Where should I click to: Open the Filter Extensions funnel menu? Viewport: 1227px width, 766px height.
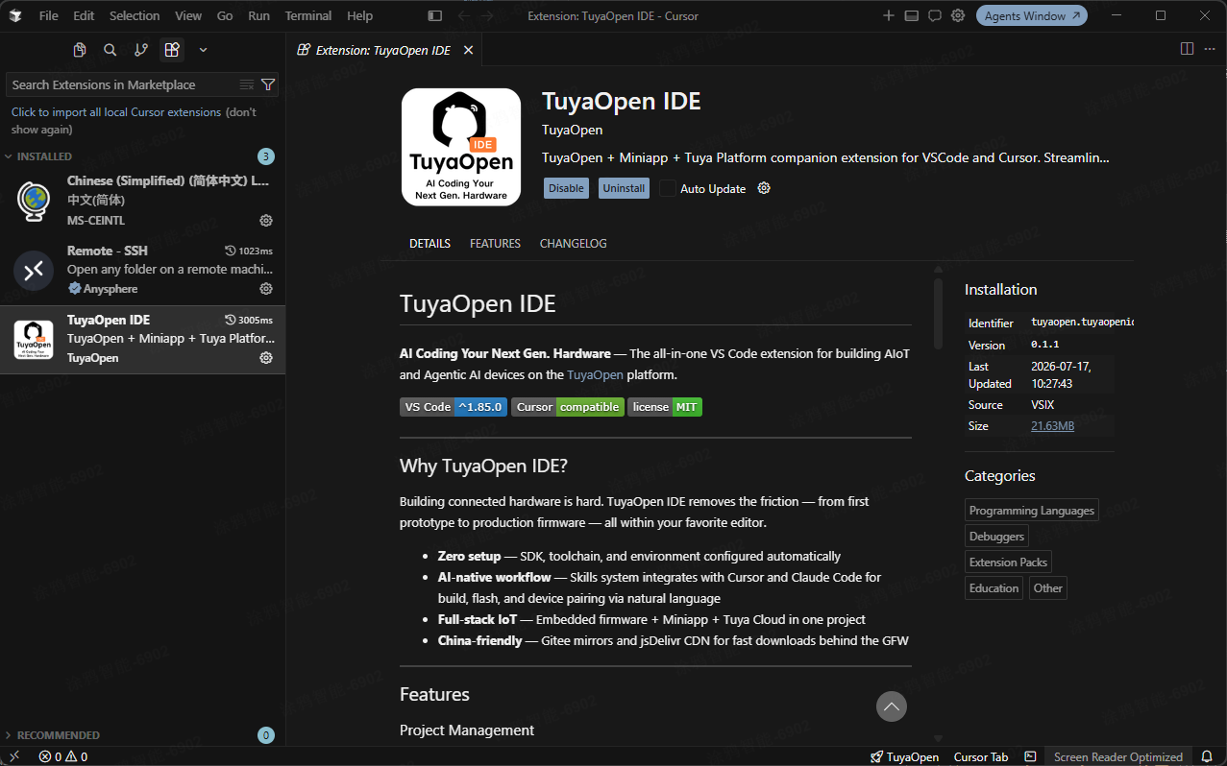tap(268, 84)
